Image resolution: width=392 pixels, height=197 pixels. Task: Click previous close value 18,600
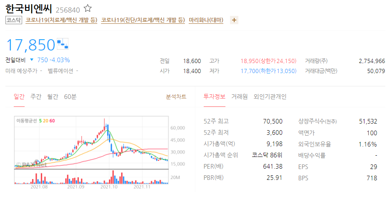click(x=192, y=61)
